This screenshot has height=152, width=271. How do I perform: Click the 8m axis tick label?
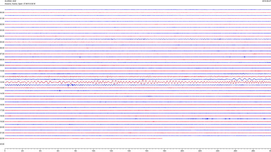click(x=76, y=151)
